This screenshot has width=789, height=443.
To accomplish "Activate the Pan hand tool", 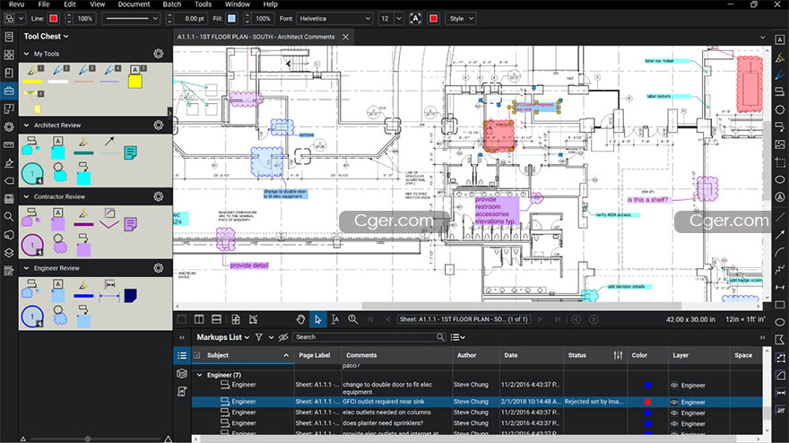I will point(300,319).
